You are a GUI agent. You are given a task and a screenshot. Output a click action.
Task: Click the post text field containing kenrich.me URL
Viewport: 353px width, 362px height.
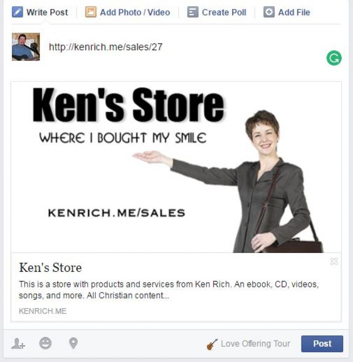coord(182,47)
